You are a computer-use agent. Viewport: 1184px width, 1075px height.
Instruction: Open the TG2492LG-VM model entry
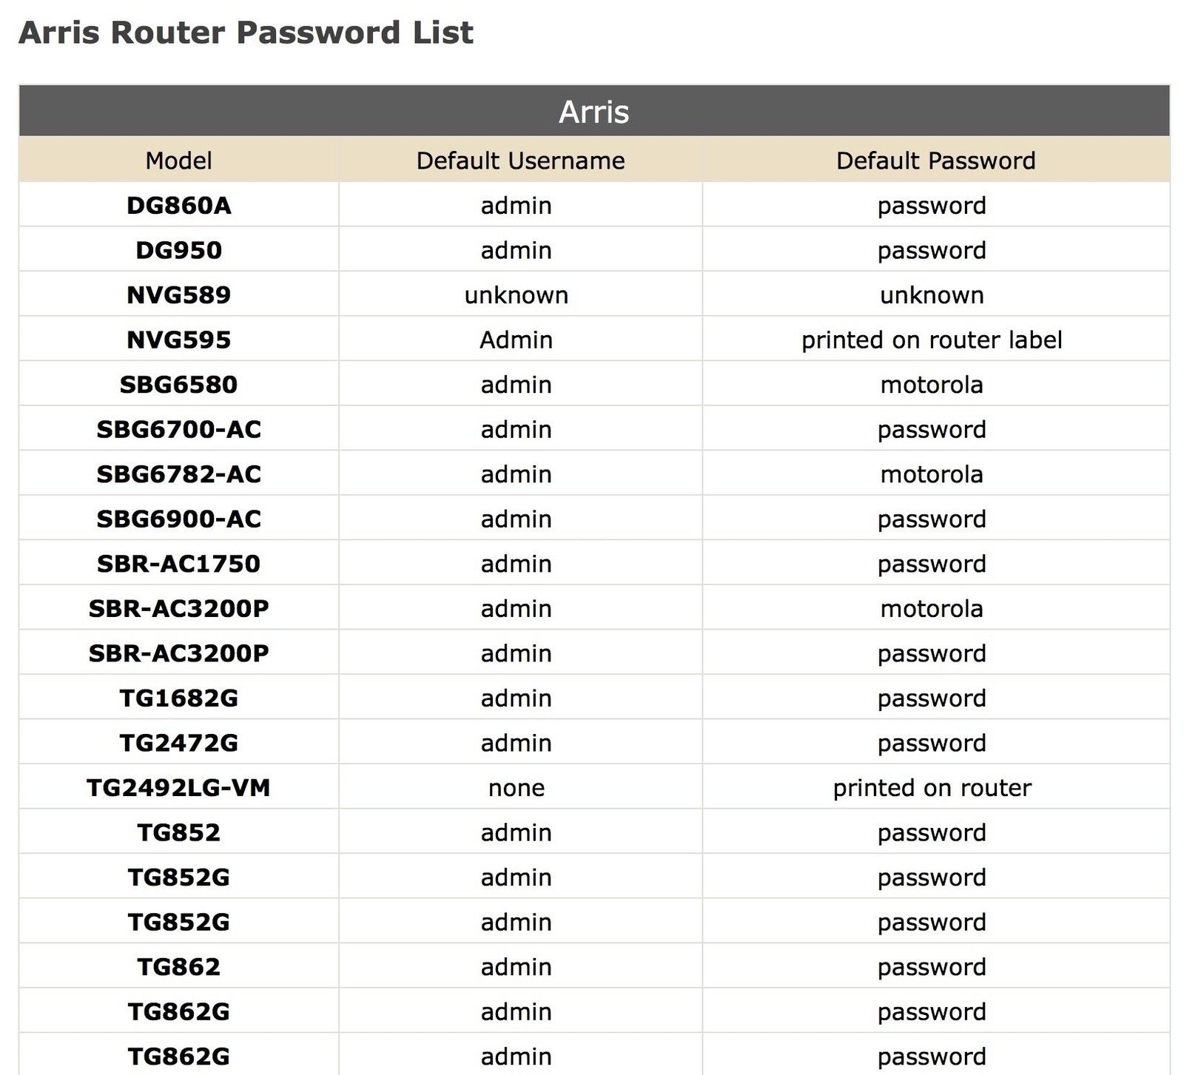click(x=178, y=788)
